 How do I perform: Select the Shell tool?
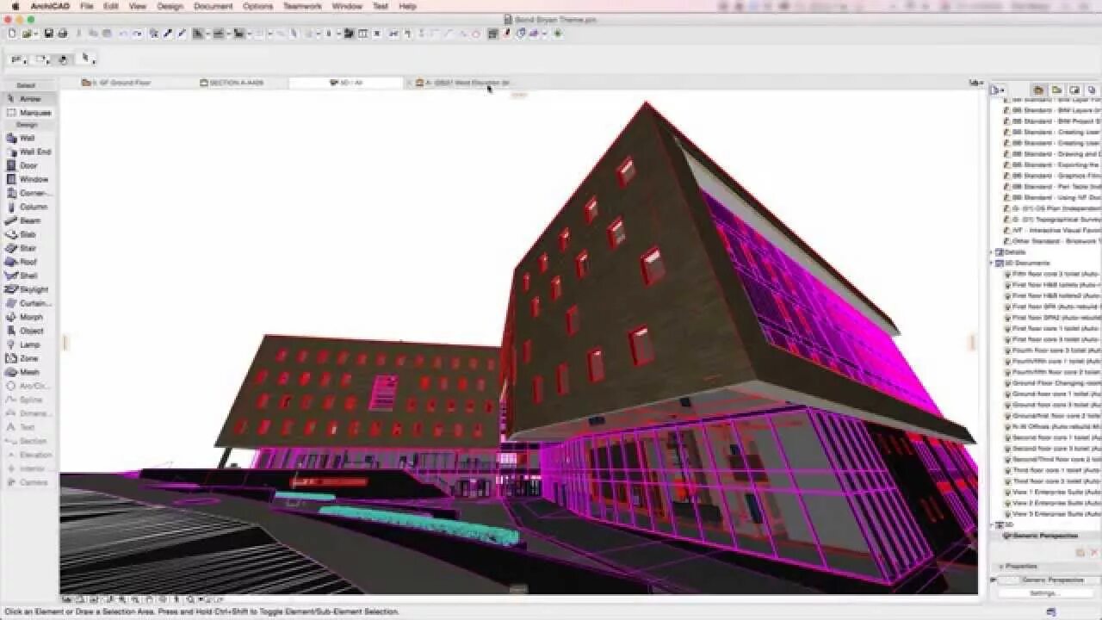tap(28, 276)
